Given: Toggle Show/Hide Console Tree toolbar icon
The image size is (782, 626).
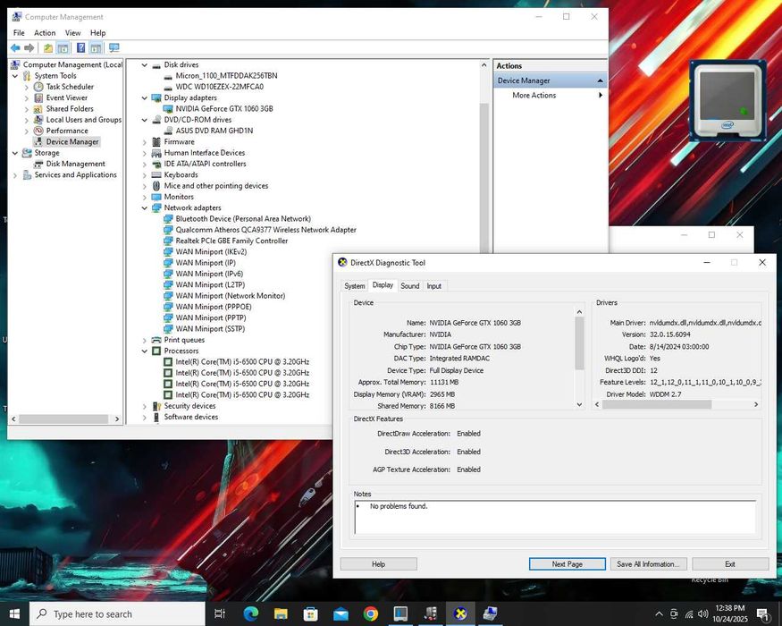Looking at the screenshot, I should point(63,48).
